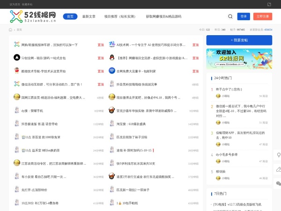The image size is (281, 211).
Task: Click 24小时热门 section heading
Action: [x=223, y=78]
